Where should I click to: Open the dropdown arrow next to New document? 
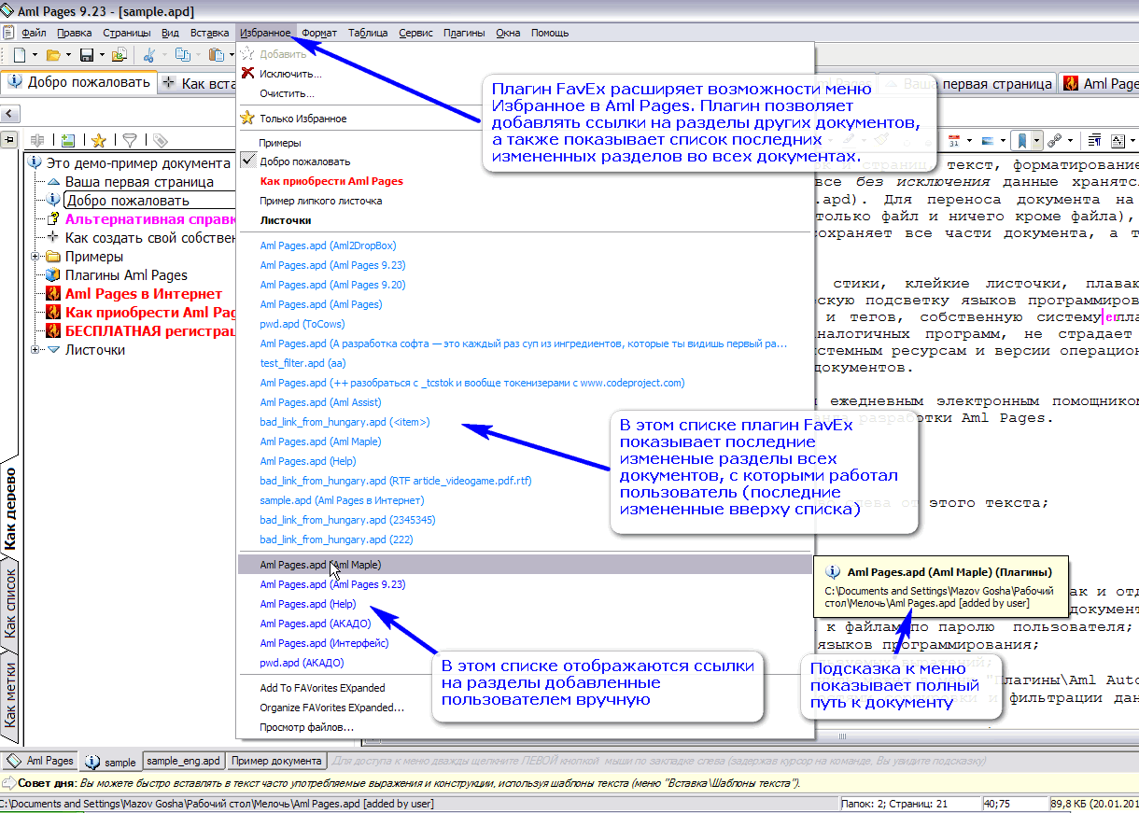pyautogui.click(x=34, y=55)
